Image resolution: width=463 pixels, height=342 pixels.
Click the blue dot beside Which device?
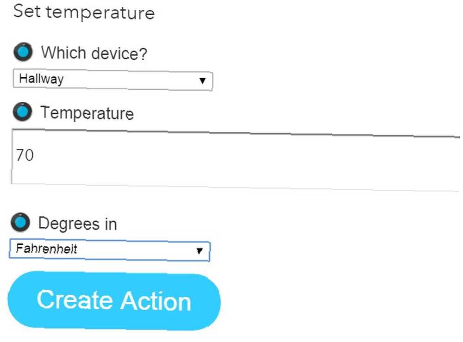[23, 52]
